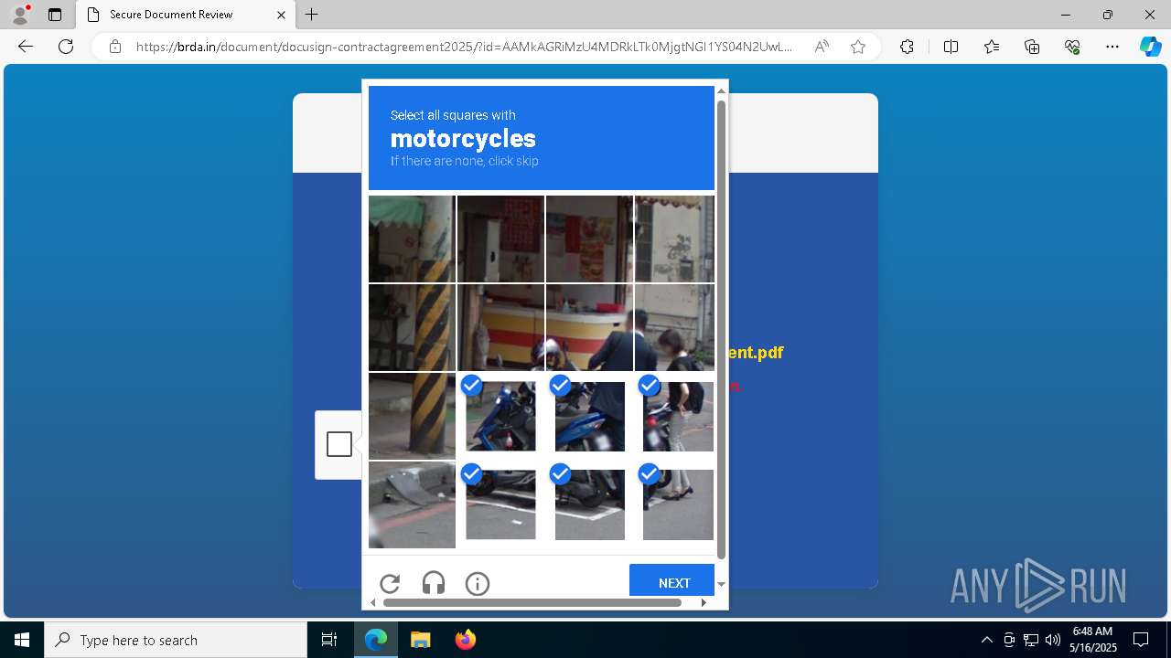
Task: Deselect the blue scooter tile in third row
Action: click(500, 416)
